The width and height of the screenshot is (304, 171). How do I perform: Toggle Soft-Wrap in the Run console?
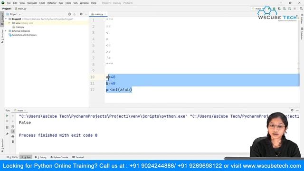tap(13, 126)
